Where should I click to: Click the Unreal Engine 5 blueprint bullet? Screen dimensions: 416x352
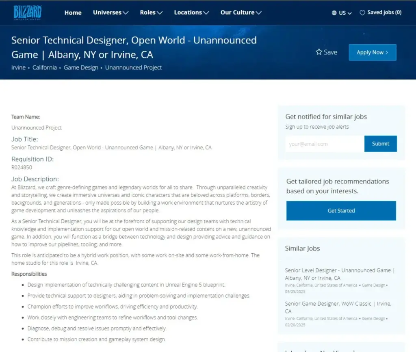[x=126, y=285]
